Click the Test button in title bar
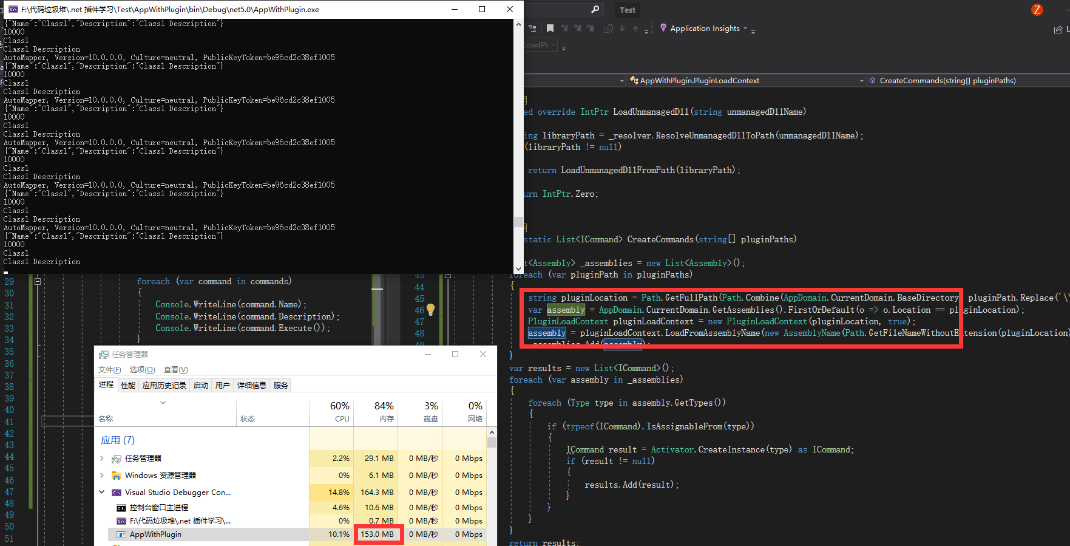This screenshot has height=546, width=1070. pos(628,10)
